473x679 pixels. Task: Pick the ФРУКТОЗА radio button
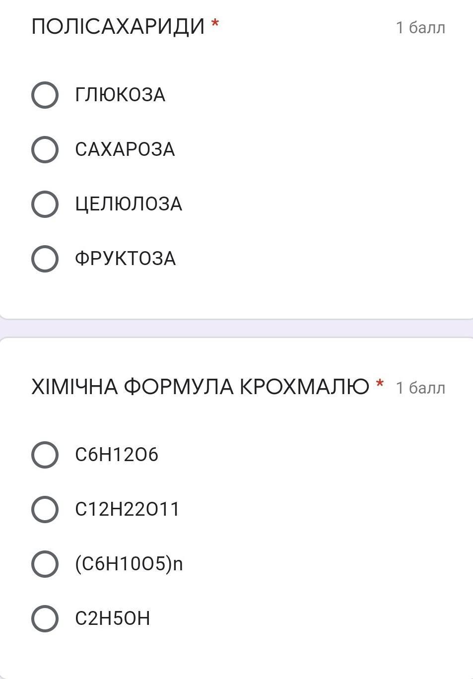[45, 259]
